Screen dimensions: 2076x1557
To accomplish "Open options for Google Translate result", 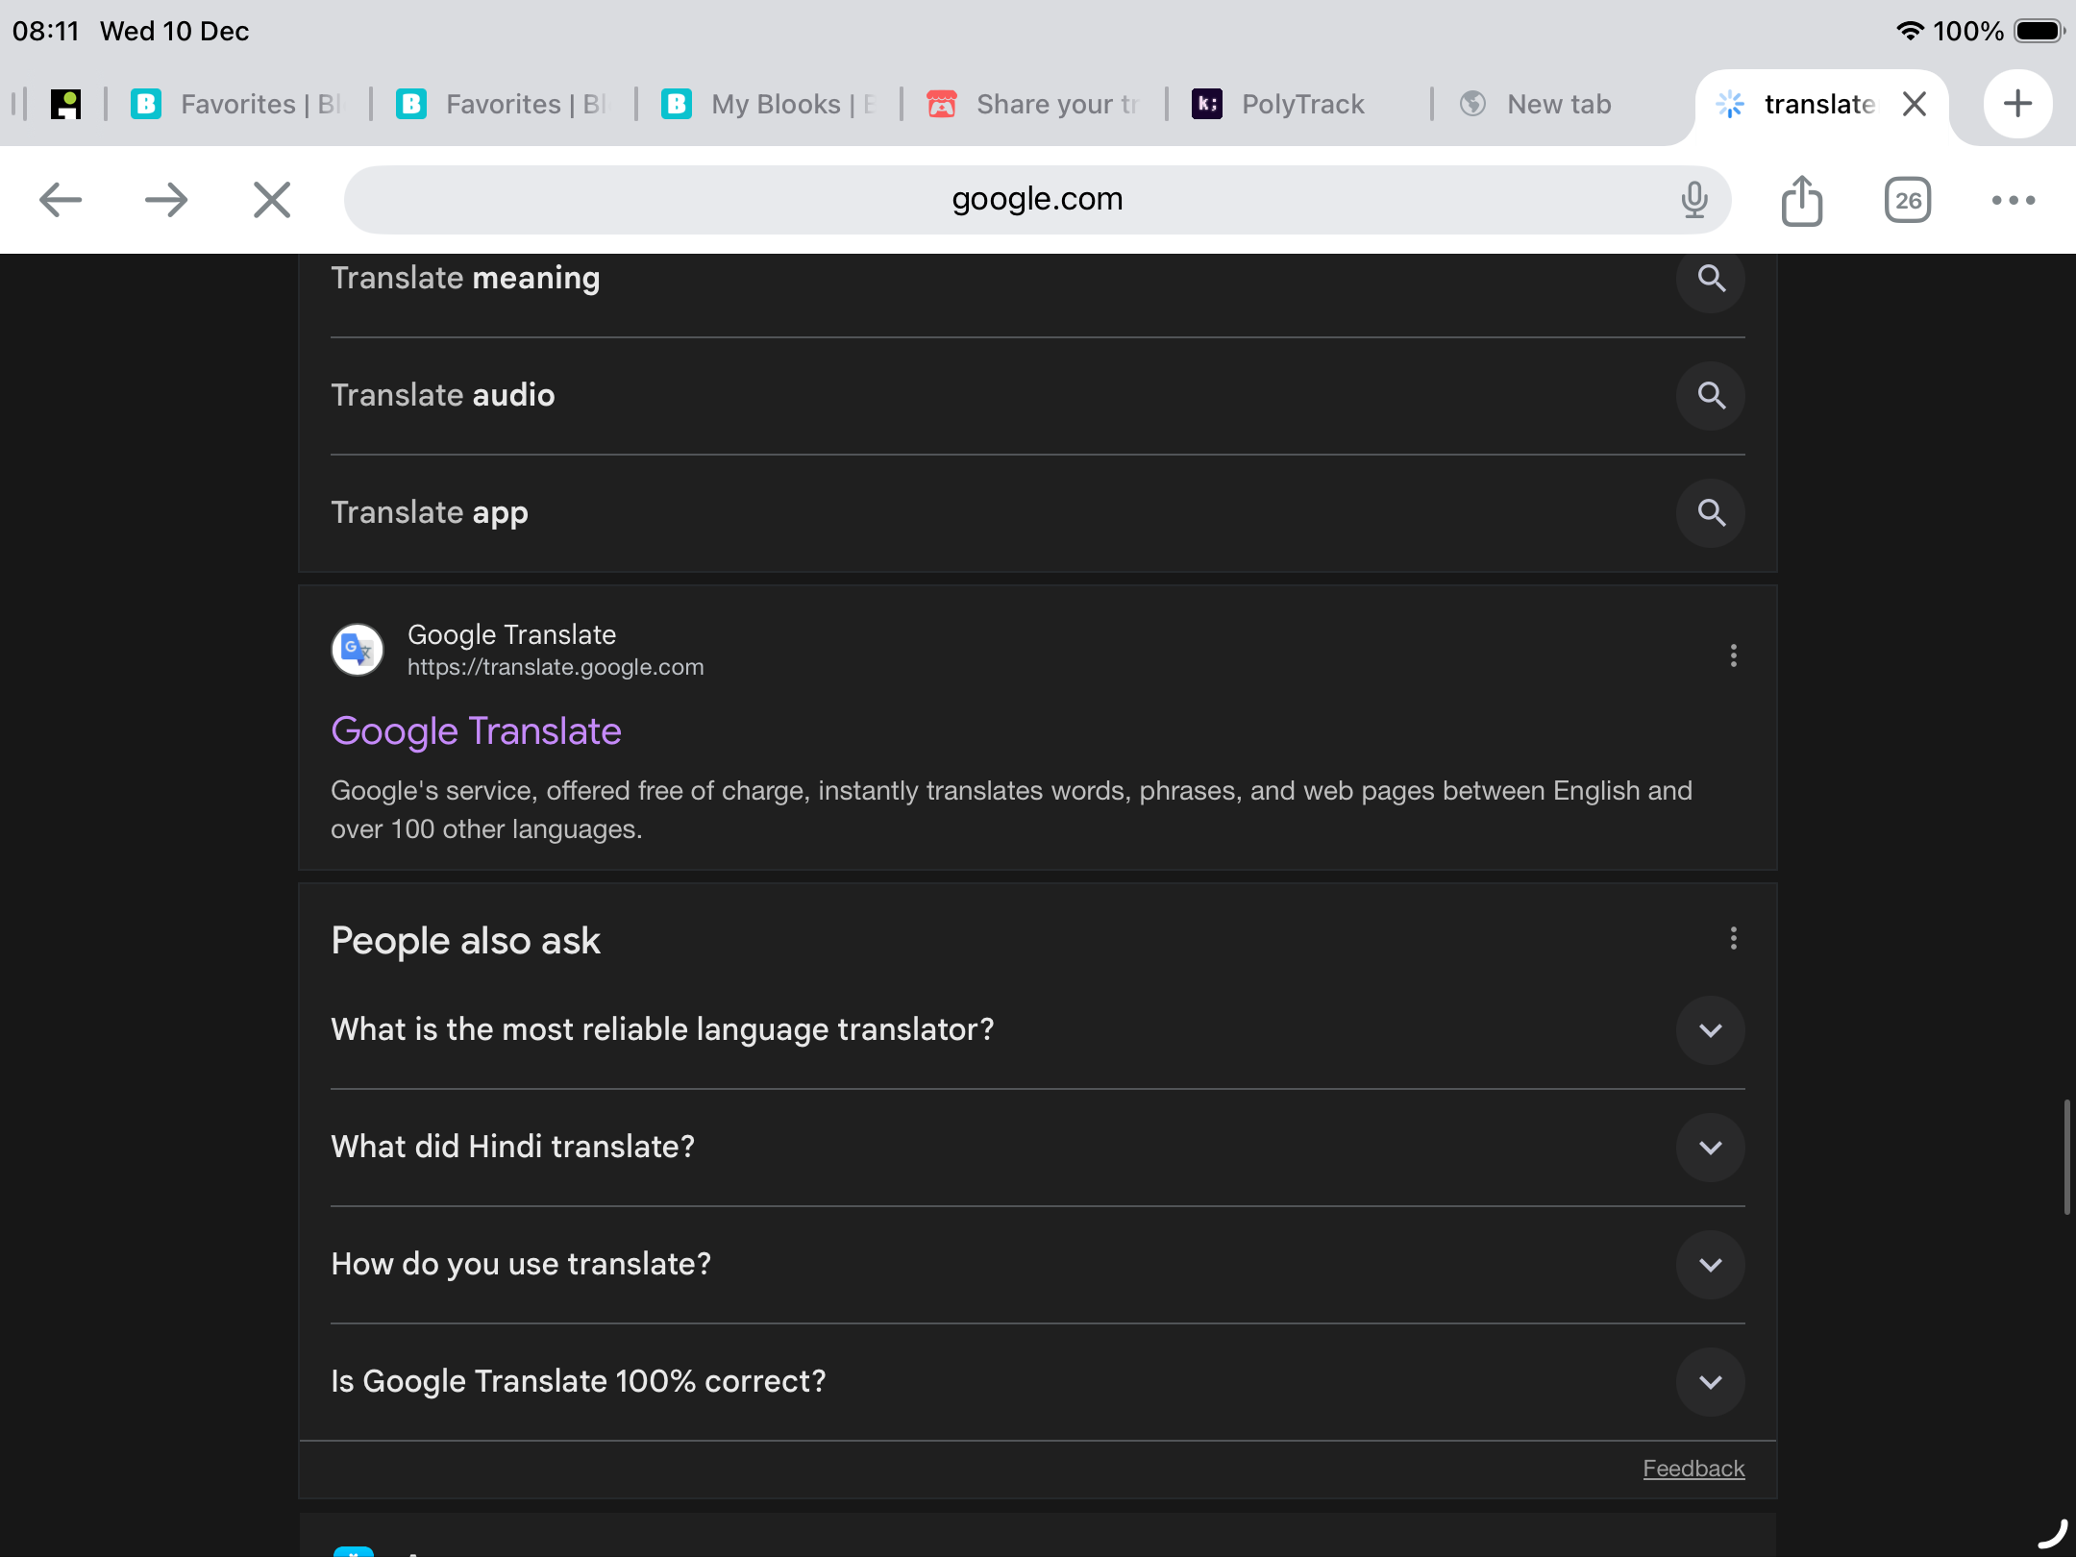I will [1733, 655].
